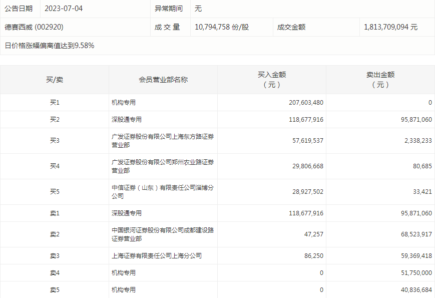Viewport: 435px width, 298px height.
Task: Click the 买3 row label
Action: point(55,140)
